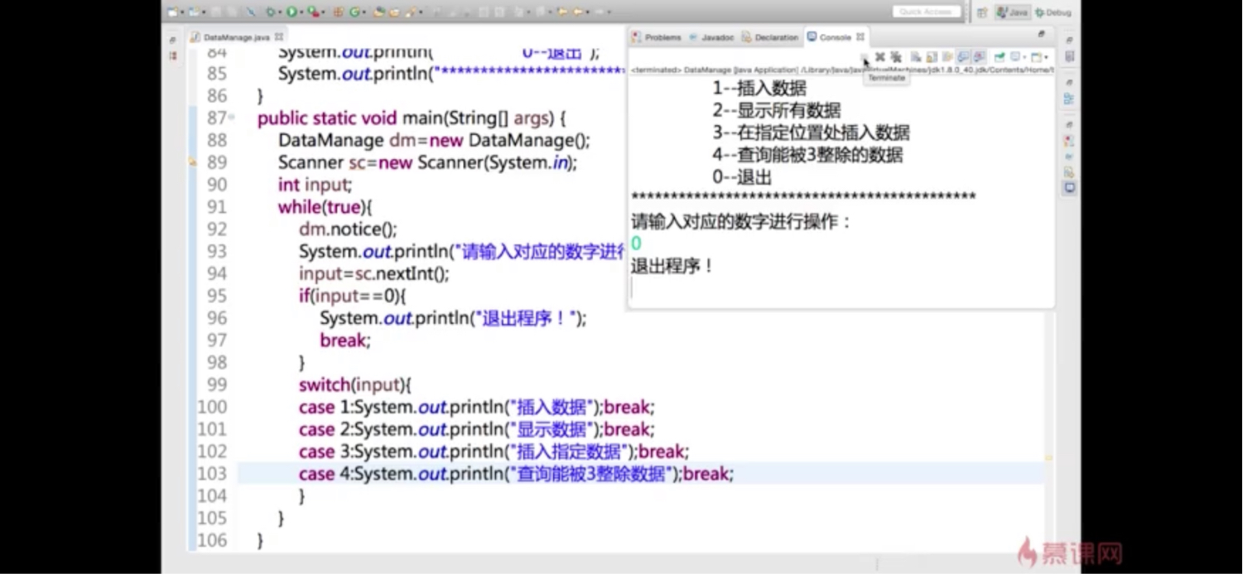Switch to the Java perspective
The width and height of the screenshot is (1243, 574).
coord(1013,12)
